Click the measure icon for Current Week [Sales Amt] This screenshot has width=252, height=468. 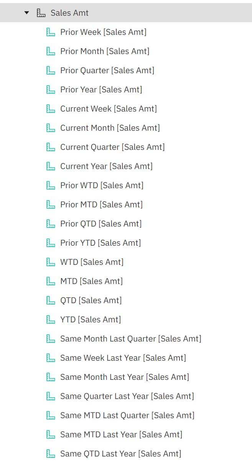click(50, 108)
